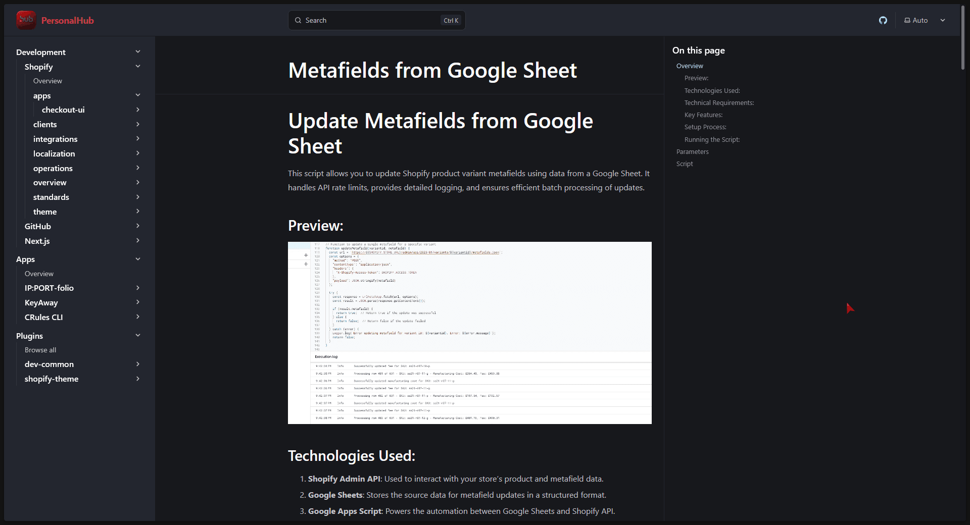
Task: Open the clients sidebar item
Action: 45,124
